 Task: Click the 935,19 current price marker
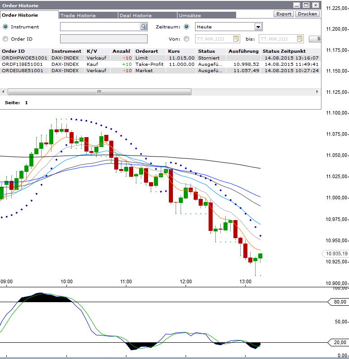[x=335, y=254]
